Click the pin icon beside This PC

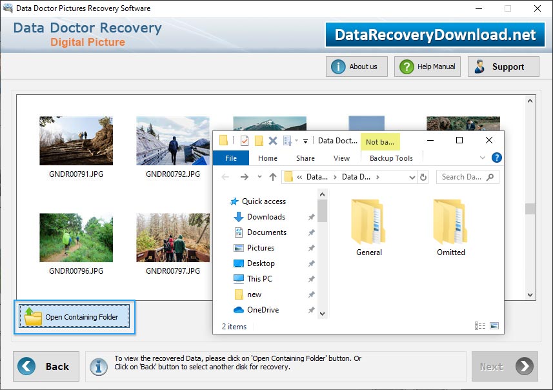312,279
